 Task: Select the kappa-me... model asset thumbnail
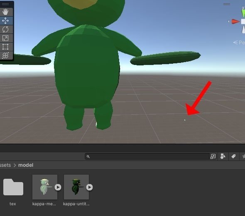pos(45,187)
